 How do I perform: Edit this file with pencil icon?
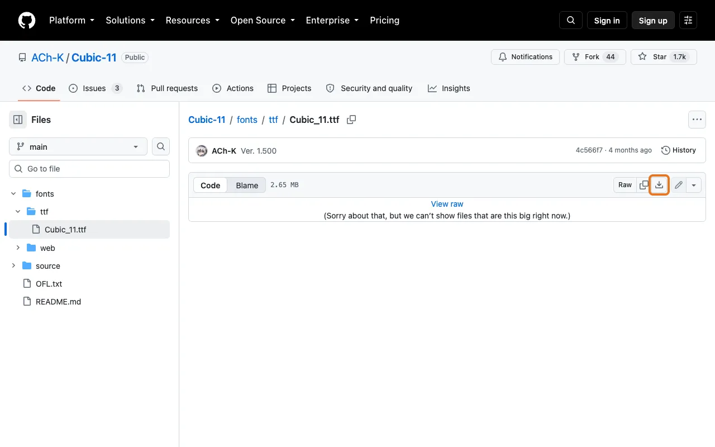point(678,185)
